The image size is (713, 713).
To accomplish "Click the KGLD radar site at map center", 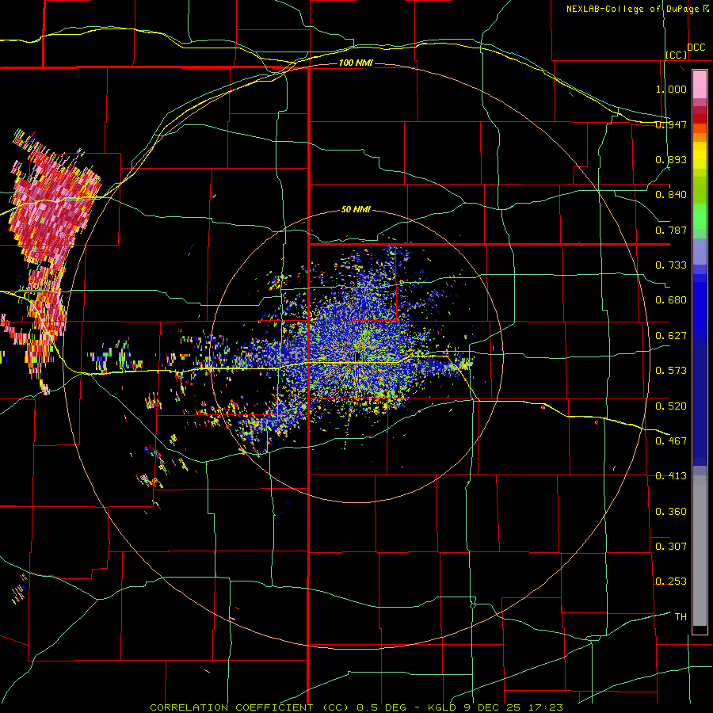I will tap(356, 357).
